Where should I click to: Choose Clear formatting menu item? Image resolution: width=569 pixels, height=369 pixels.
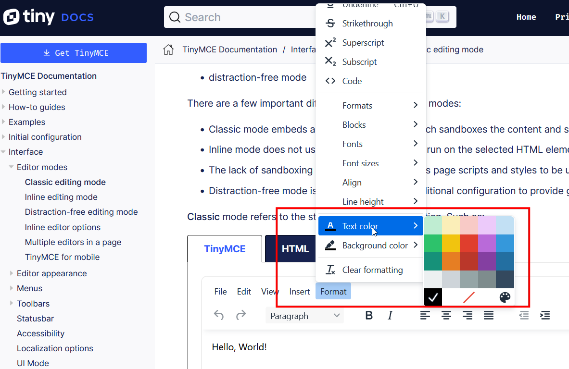coord(371,270)
